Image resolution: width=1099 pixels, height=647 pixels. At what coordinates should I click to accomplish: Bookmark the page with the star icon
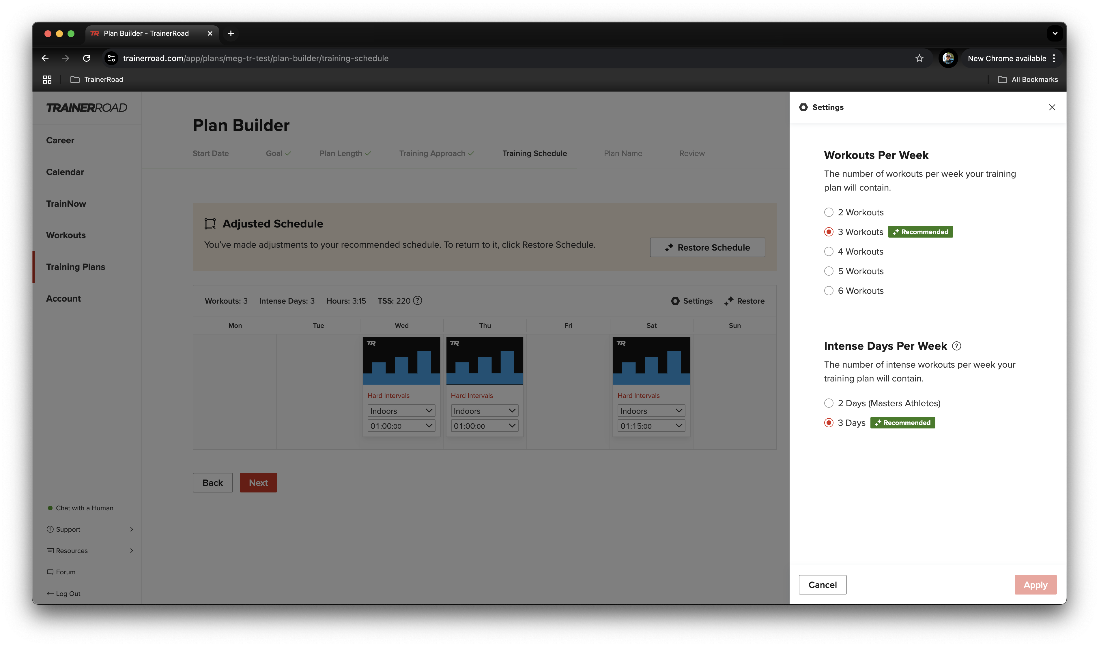point(919,59)
